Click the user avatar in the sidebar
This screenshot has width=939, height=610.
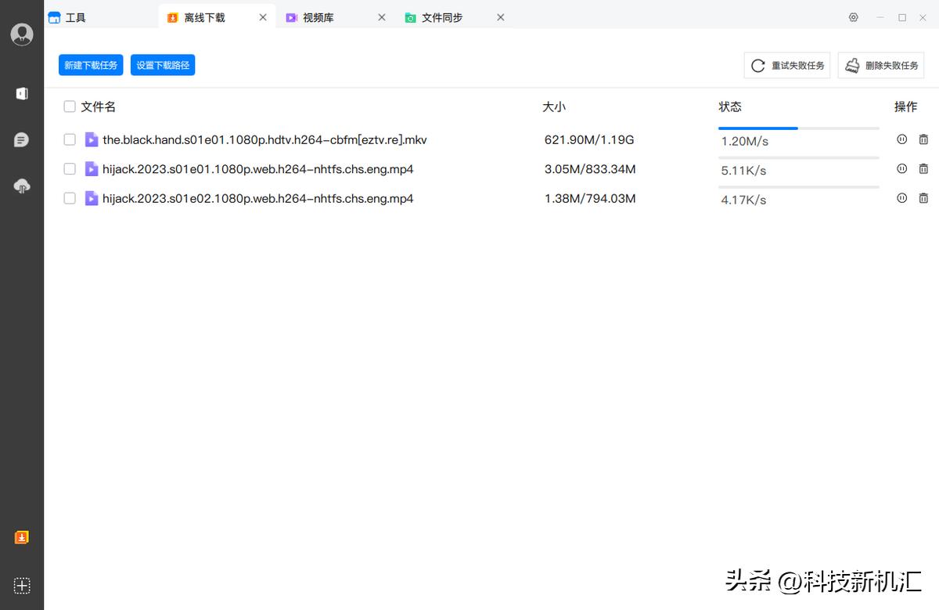click(22, 34)
